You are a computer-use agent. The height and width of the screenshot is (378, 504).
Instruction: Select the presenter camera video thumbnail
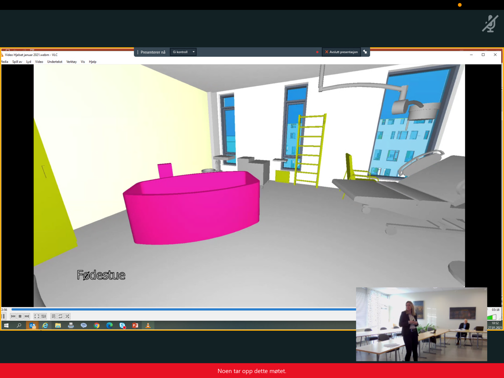421,324
